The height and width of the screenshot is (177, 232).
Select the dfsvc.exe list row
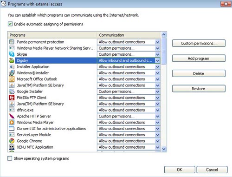pyautogui.click(x=84, y=110)
